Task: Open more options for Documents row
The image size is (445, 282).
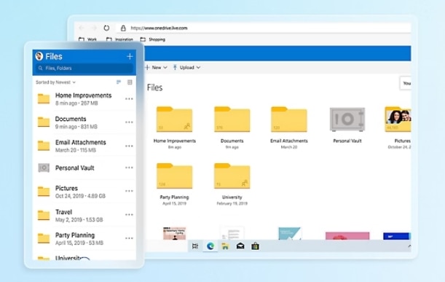Action: pyautogui.click(x=129, y=122)
